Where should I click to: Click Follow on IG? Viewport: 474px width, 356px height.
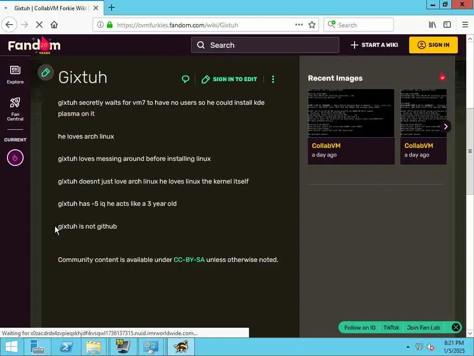click(360, 328)
